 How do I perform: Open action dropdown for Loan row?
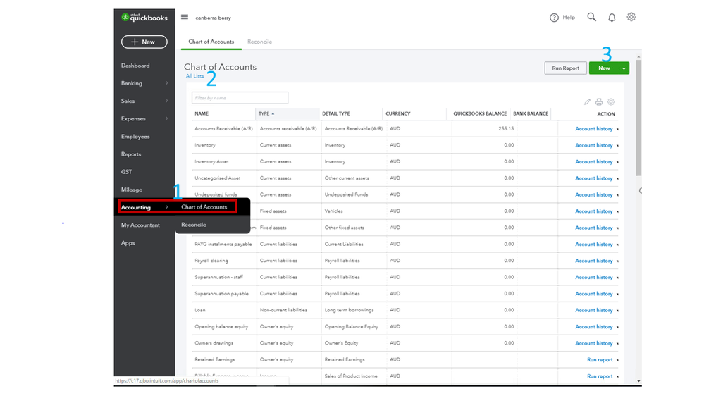(x=617, y=311)
